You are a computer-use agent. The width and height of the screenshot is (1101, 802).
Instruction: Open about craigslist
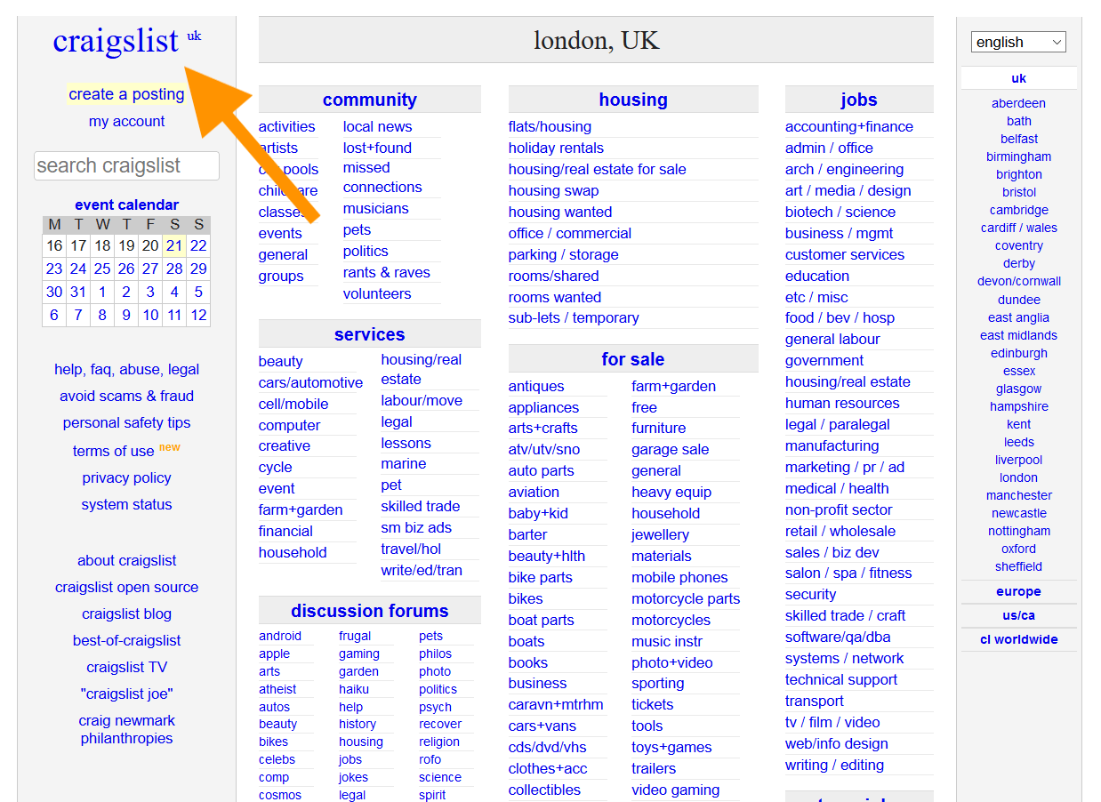coord(126,560)
